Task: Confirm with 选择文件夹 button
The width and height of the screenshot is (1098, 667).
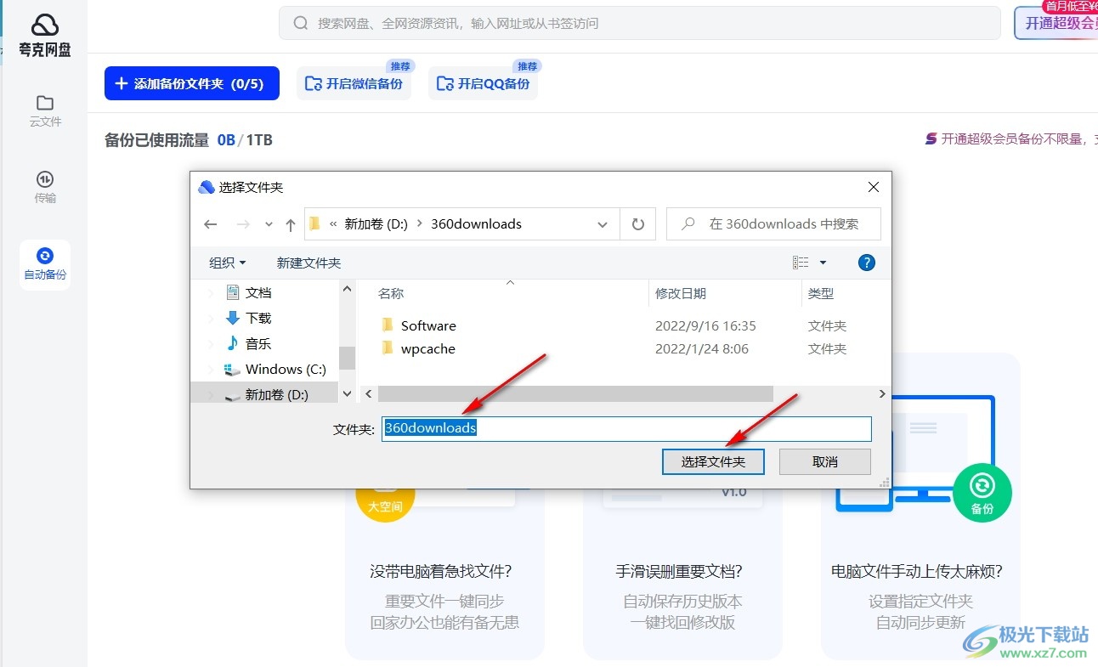Action: [x=713, y=461]
